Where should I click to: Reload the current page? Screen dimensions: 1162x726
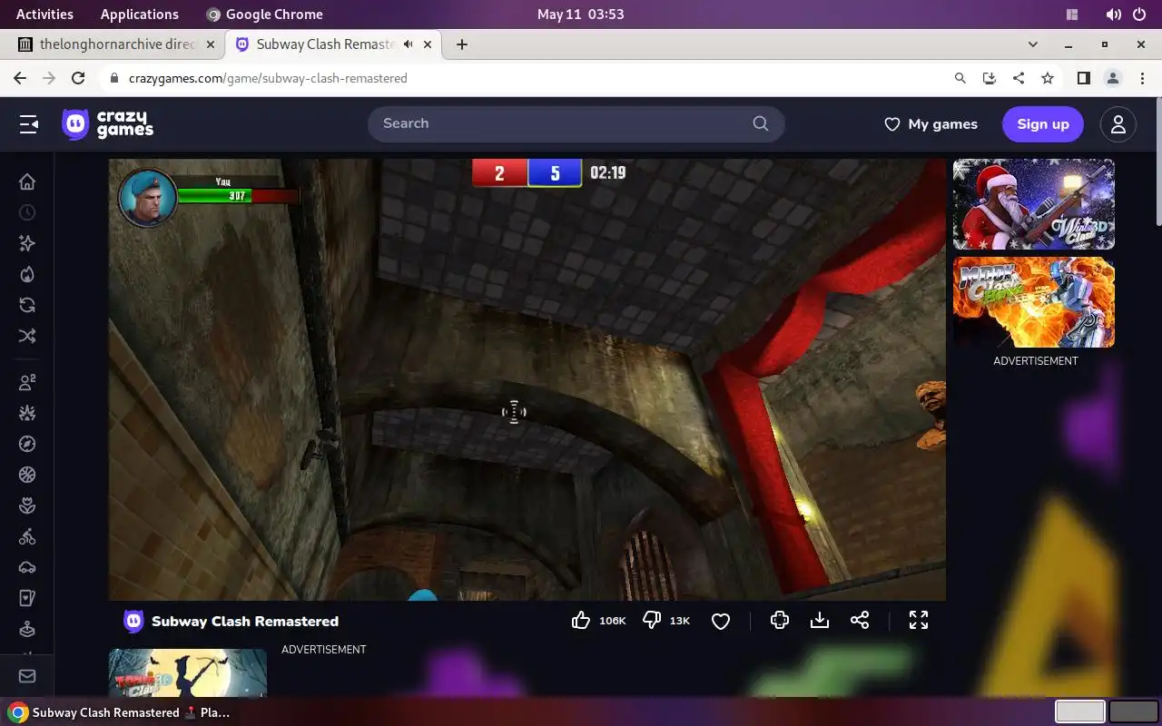point(78,78)
